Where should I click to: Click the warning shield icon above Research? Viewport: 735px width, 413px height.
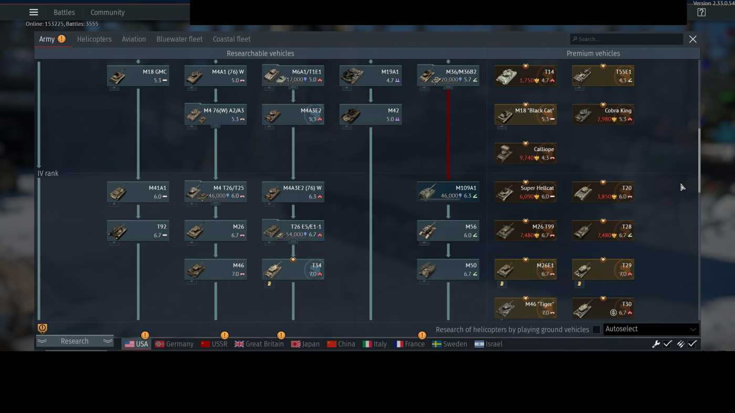tap(43, 329)
